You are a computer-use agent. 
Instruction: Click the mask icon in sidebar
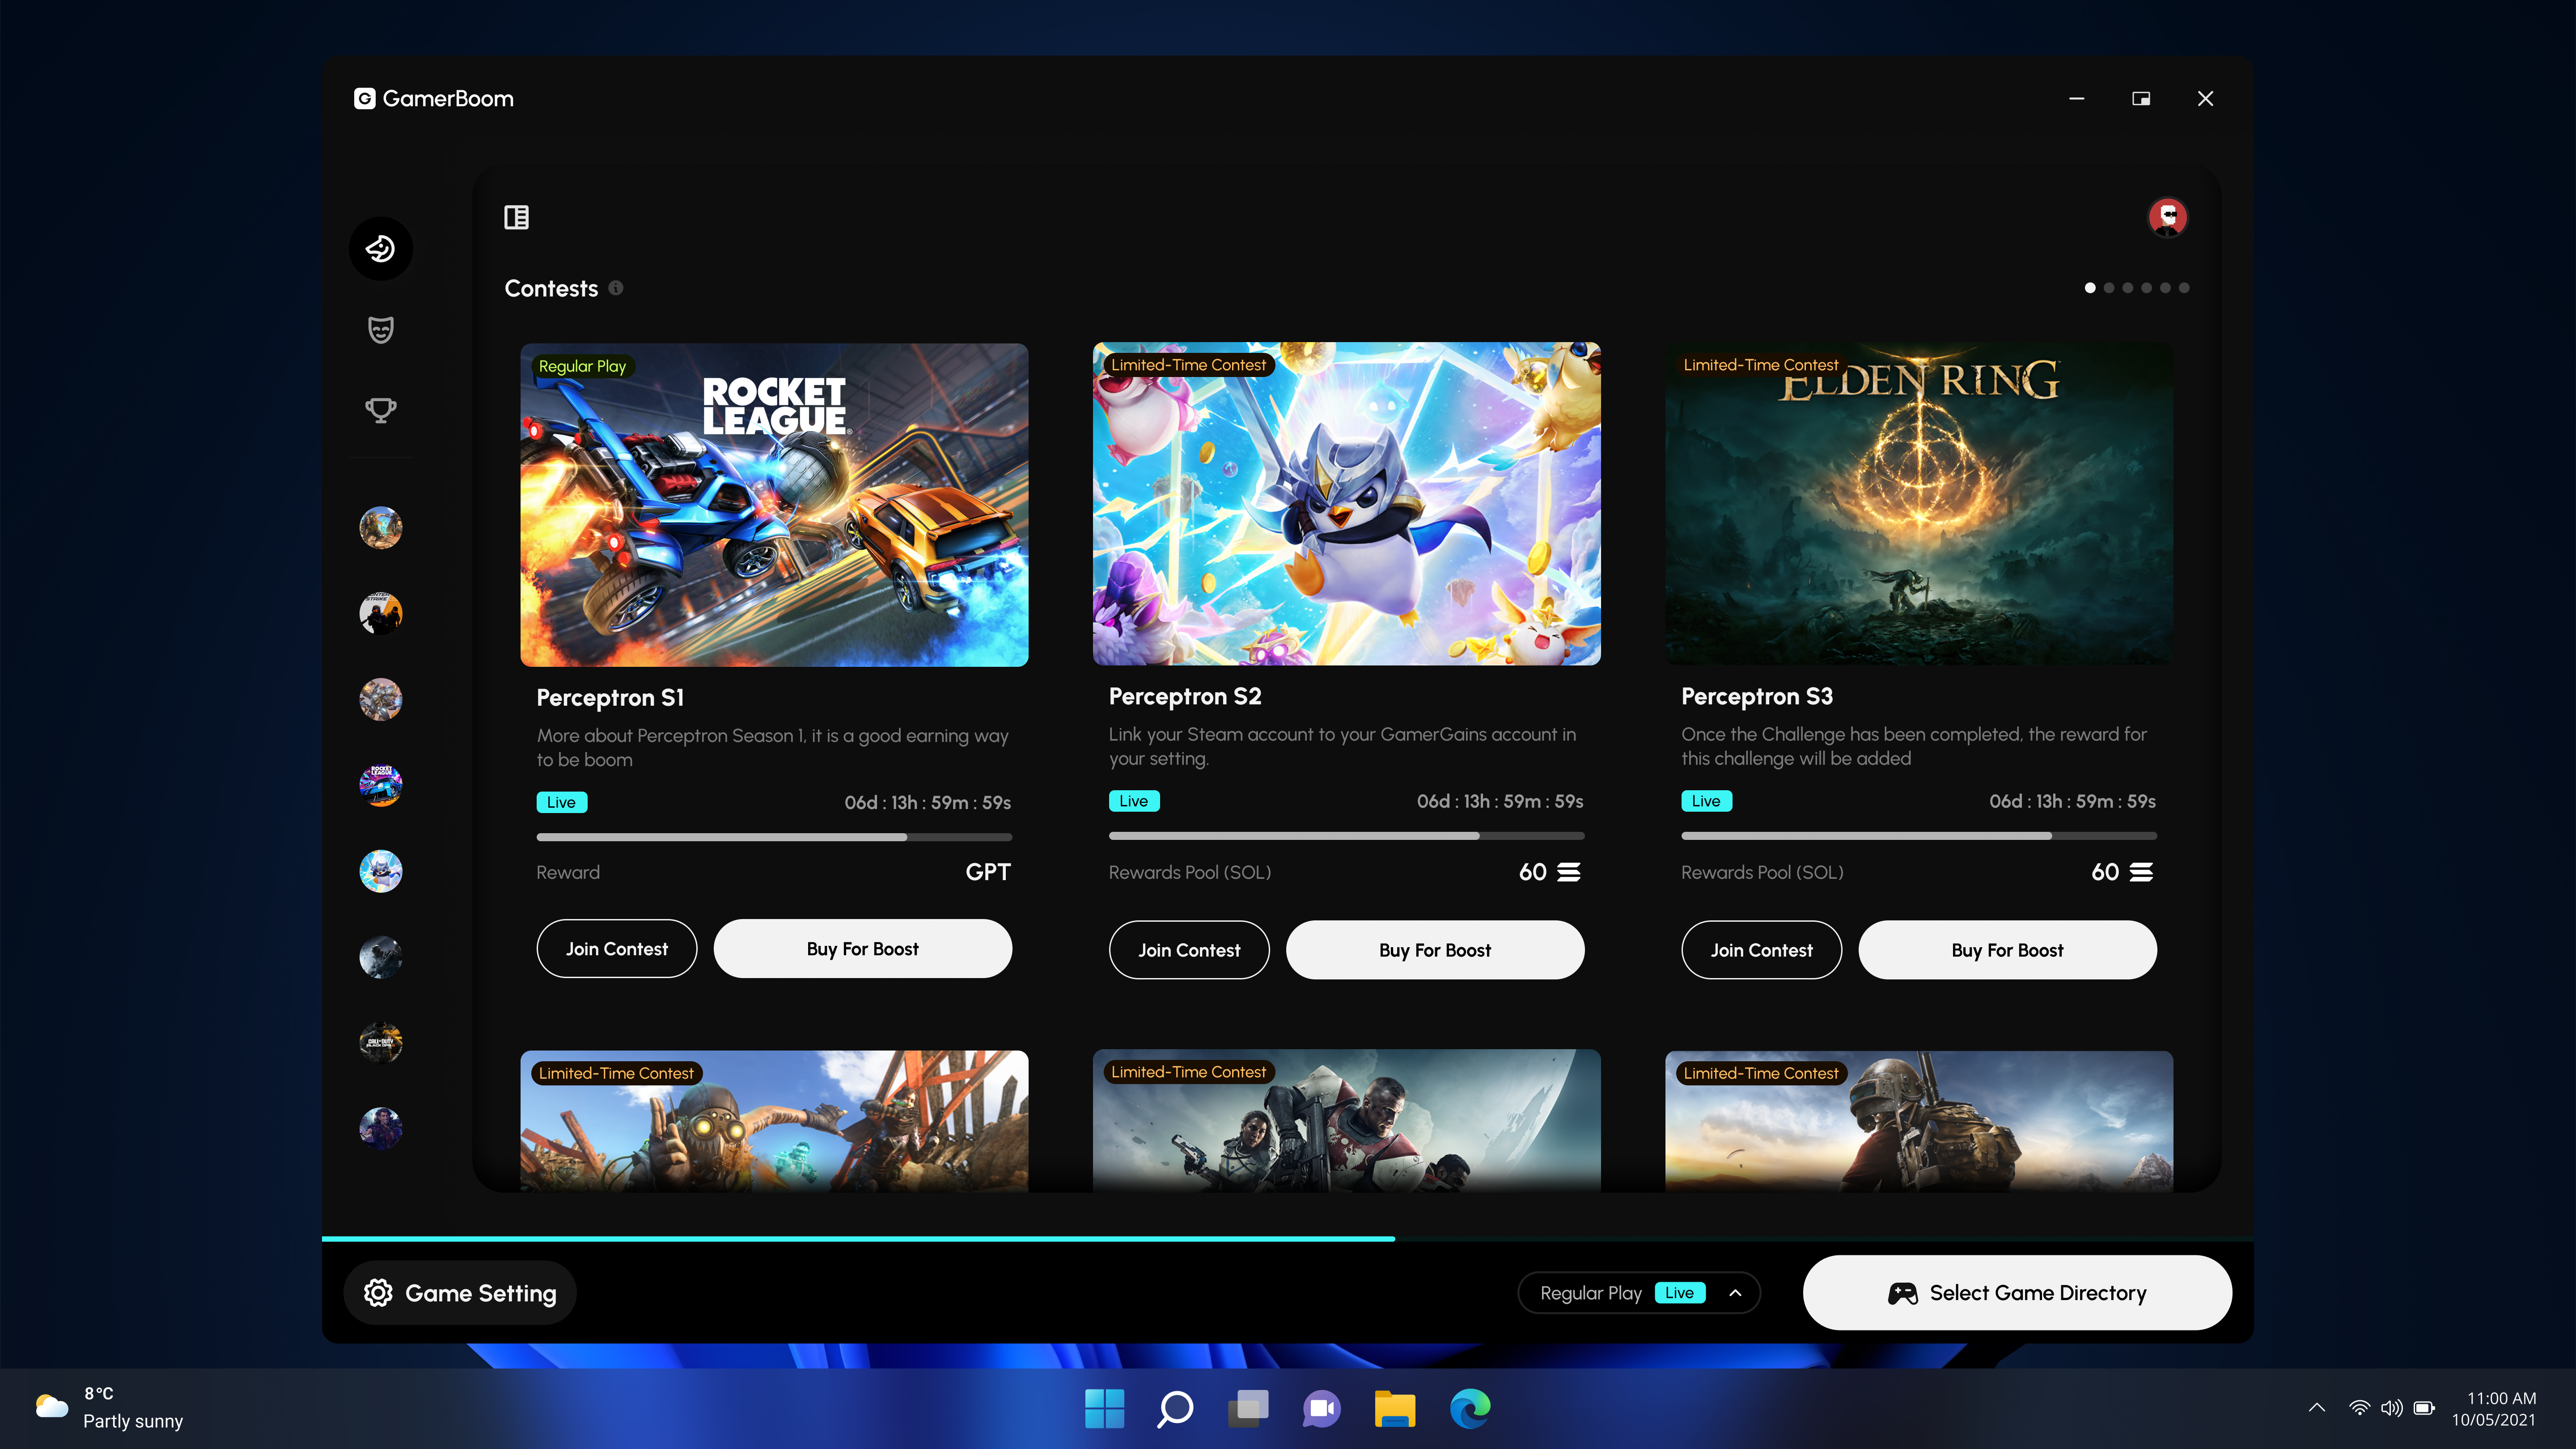click(380, 329)
